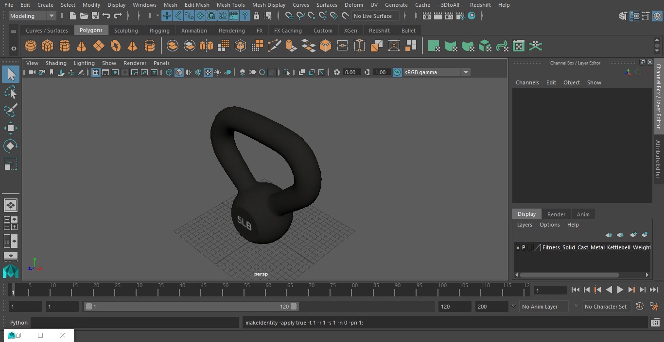Activate the Paint selection tool
Image resolution: width=664 pixels, height=342 pixels.
coord(11,110)
